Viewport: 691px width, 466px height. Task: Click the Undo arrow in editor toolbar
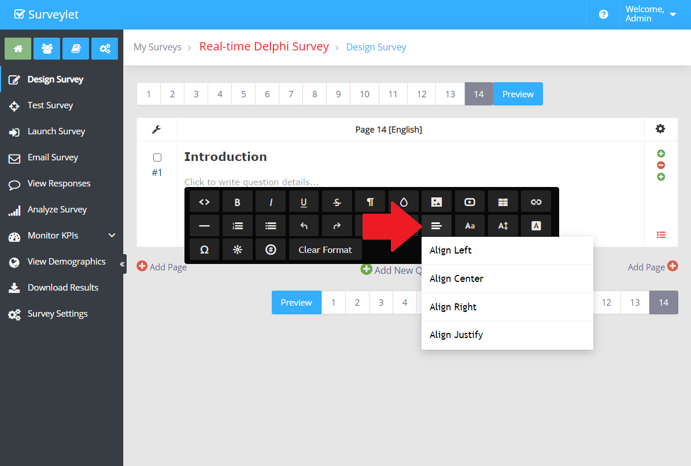[x=304, y=226]
